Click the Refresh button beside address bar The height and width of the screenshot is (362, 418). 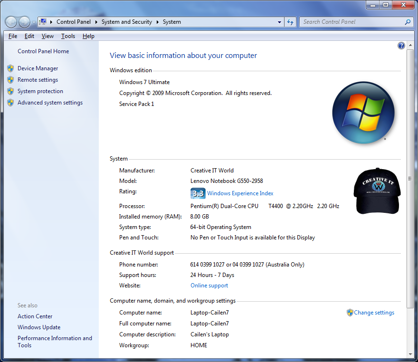[290, 22]
